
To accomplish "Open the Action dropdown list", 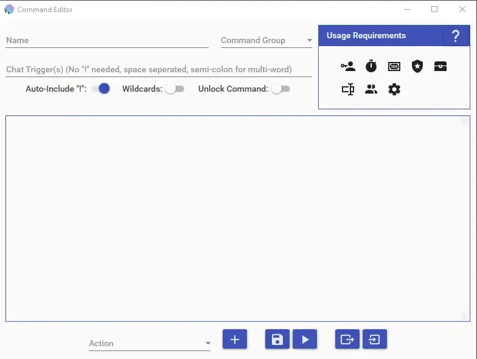I will (x=149, y=343).
